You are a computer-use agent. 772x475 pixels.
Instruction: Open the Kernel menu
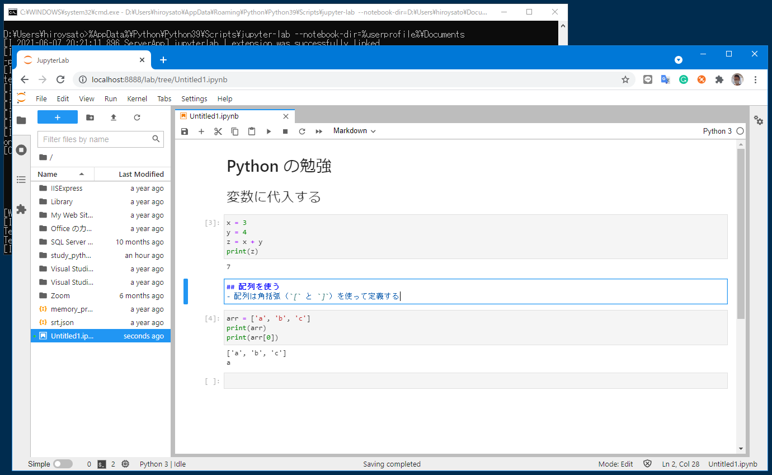point(136,98)
